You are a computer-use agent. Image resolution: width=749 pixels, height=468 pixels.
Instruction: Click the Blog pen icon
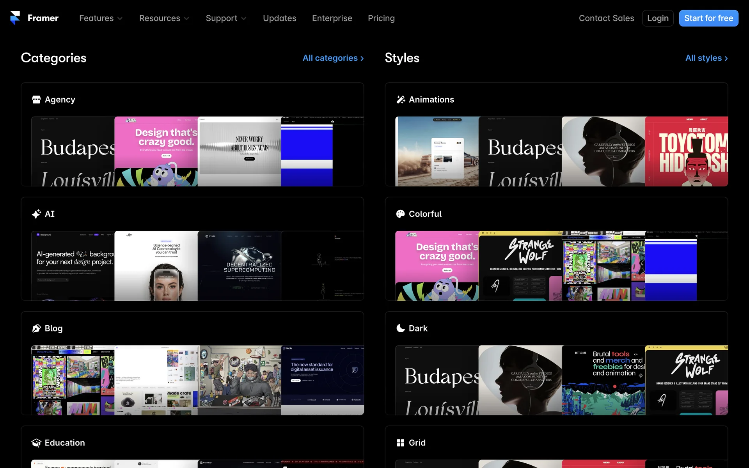click(36, 328)
